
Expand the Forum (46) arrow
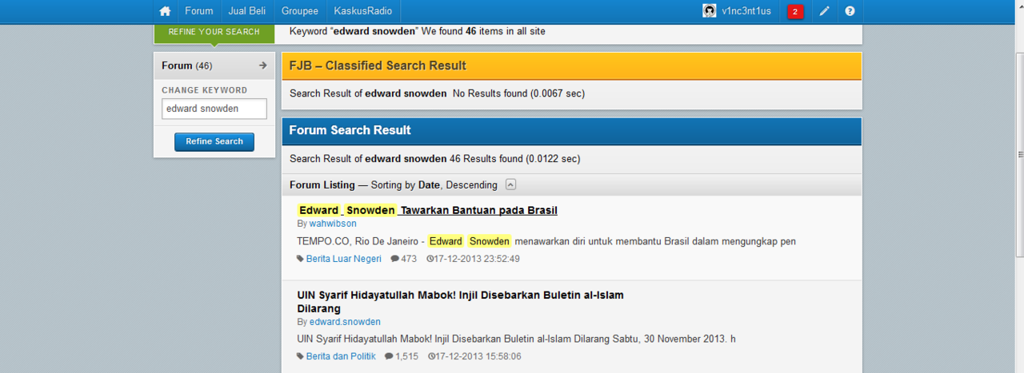coord(262,65)
